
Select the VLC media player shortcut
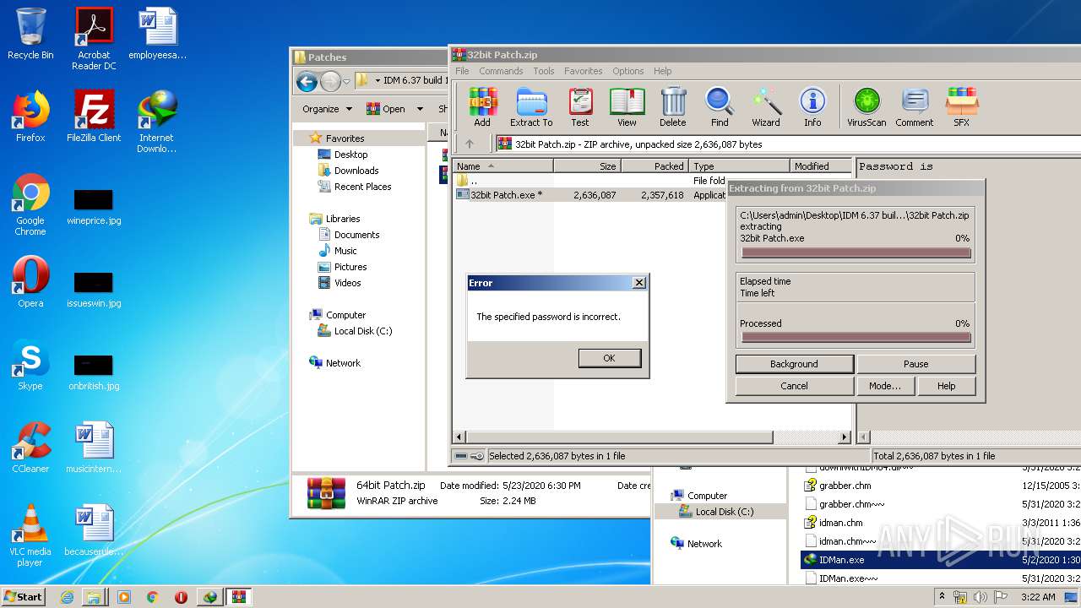tap(30, 535)
